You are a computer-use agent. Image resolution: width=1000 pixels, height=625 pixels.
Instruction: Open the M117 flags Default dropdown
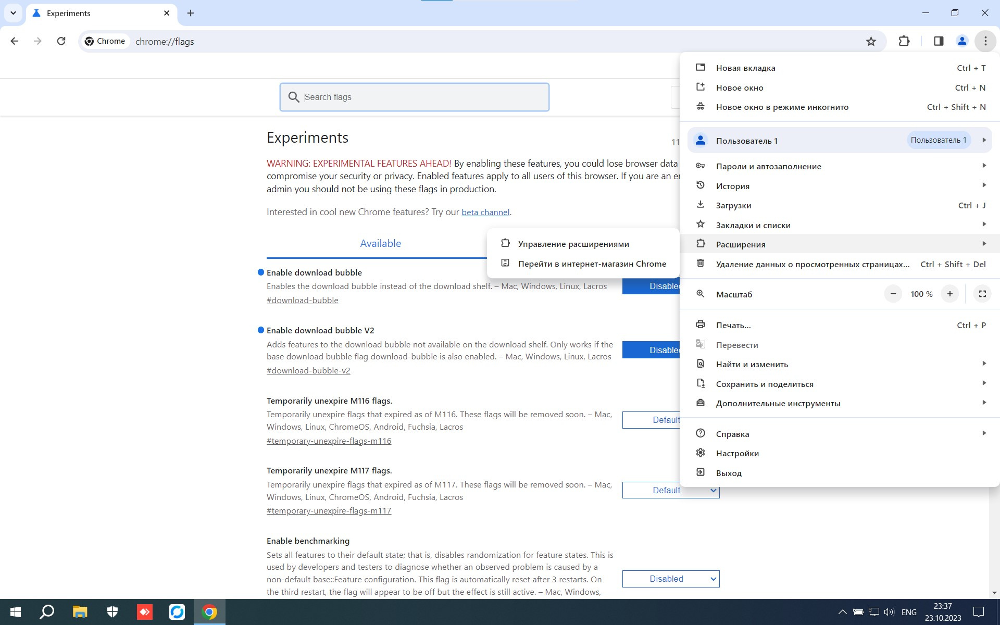coord(671,490)
